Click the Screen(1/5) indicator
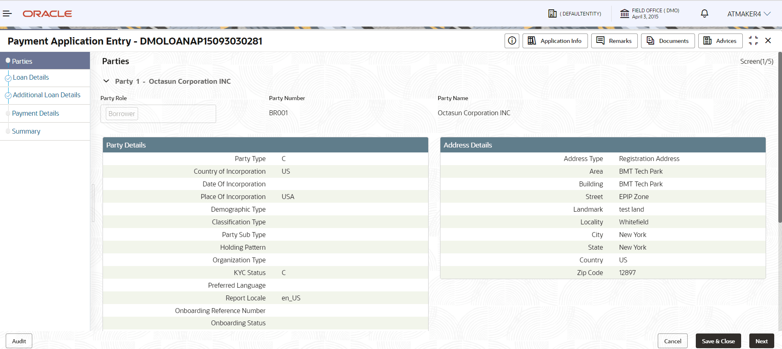 [x=757, y=61]
